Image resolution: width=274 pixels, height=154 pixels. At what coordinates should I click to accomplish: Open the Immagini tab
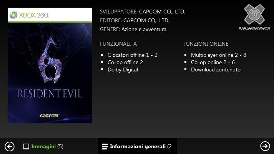tap(43, 146)
